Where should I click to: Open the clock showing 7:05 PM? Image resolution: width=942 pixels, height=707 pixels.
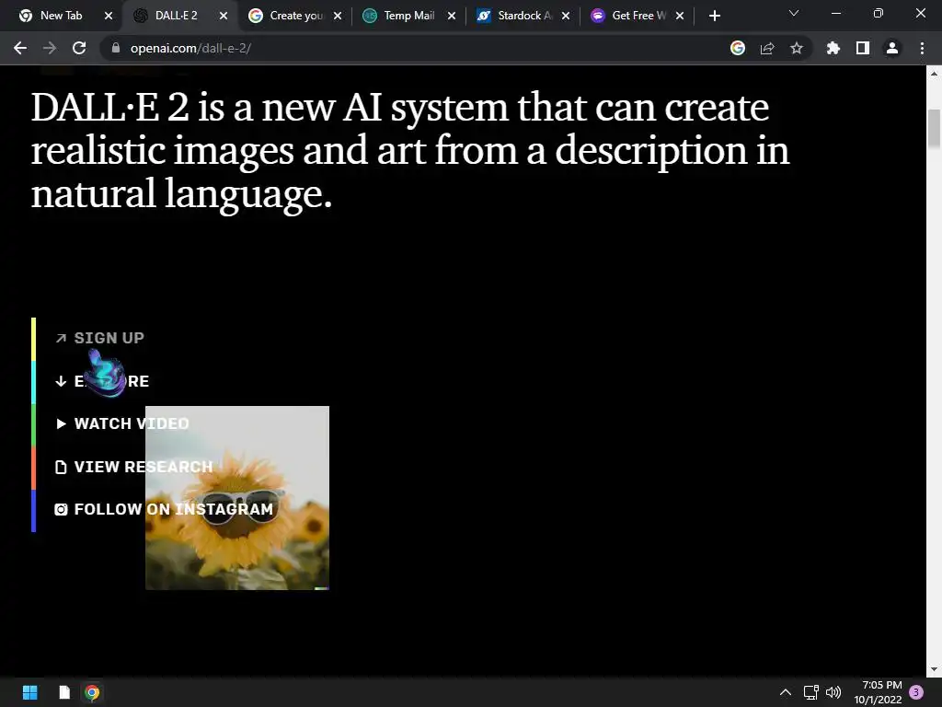click(x=879, y=692)
